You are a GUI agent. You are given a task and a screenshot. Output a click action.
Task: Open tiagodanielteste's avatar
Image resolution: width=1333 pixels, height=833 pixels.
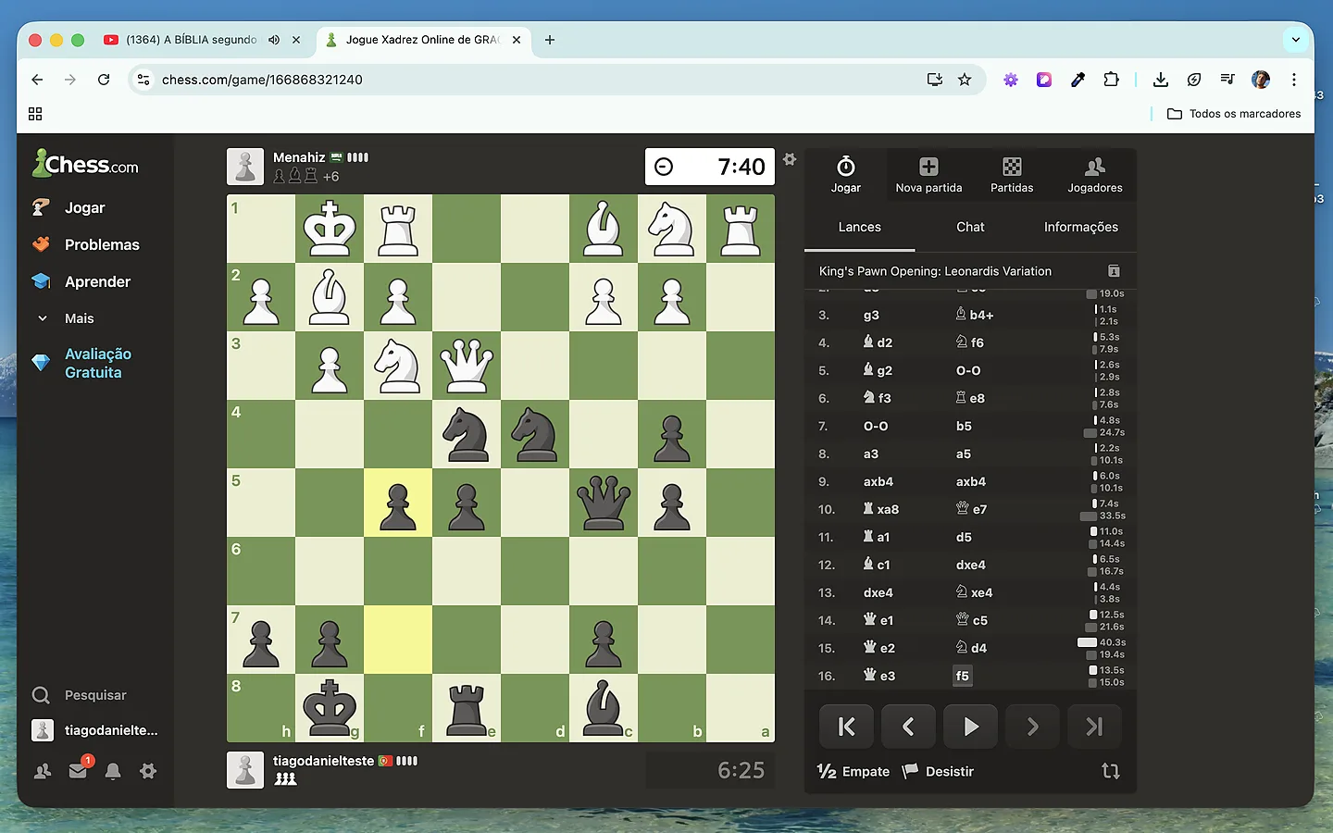245,770
